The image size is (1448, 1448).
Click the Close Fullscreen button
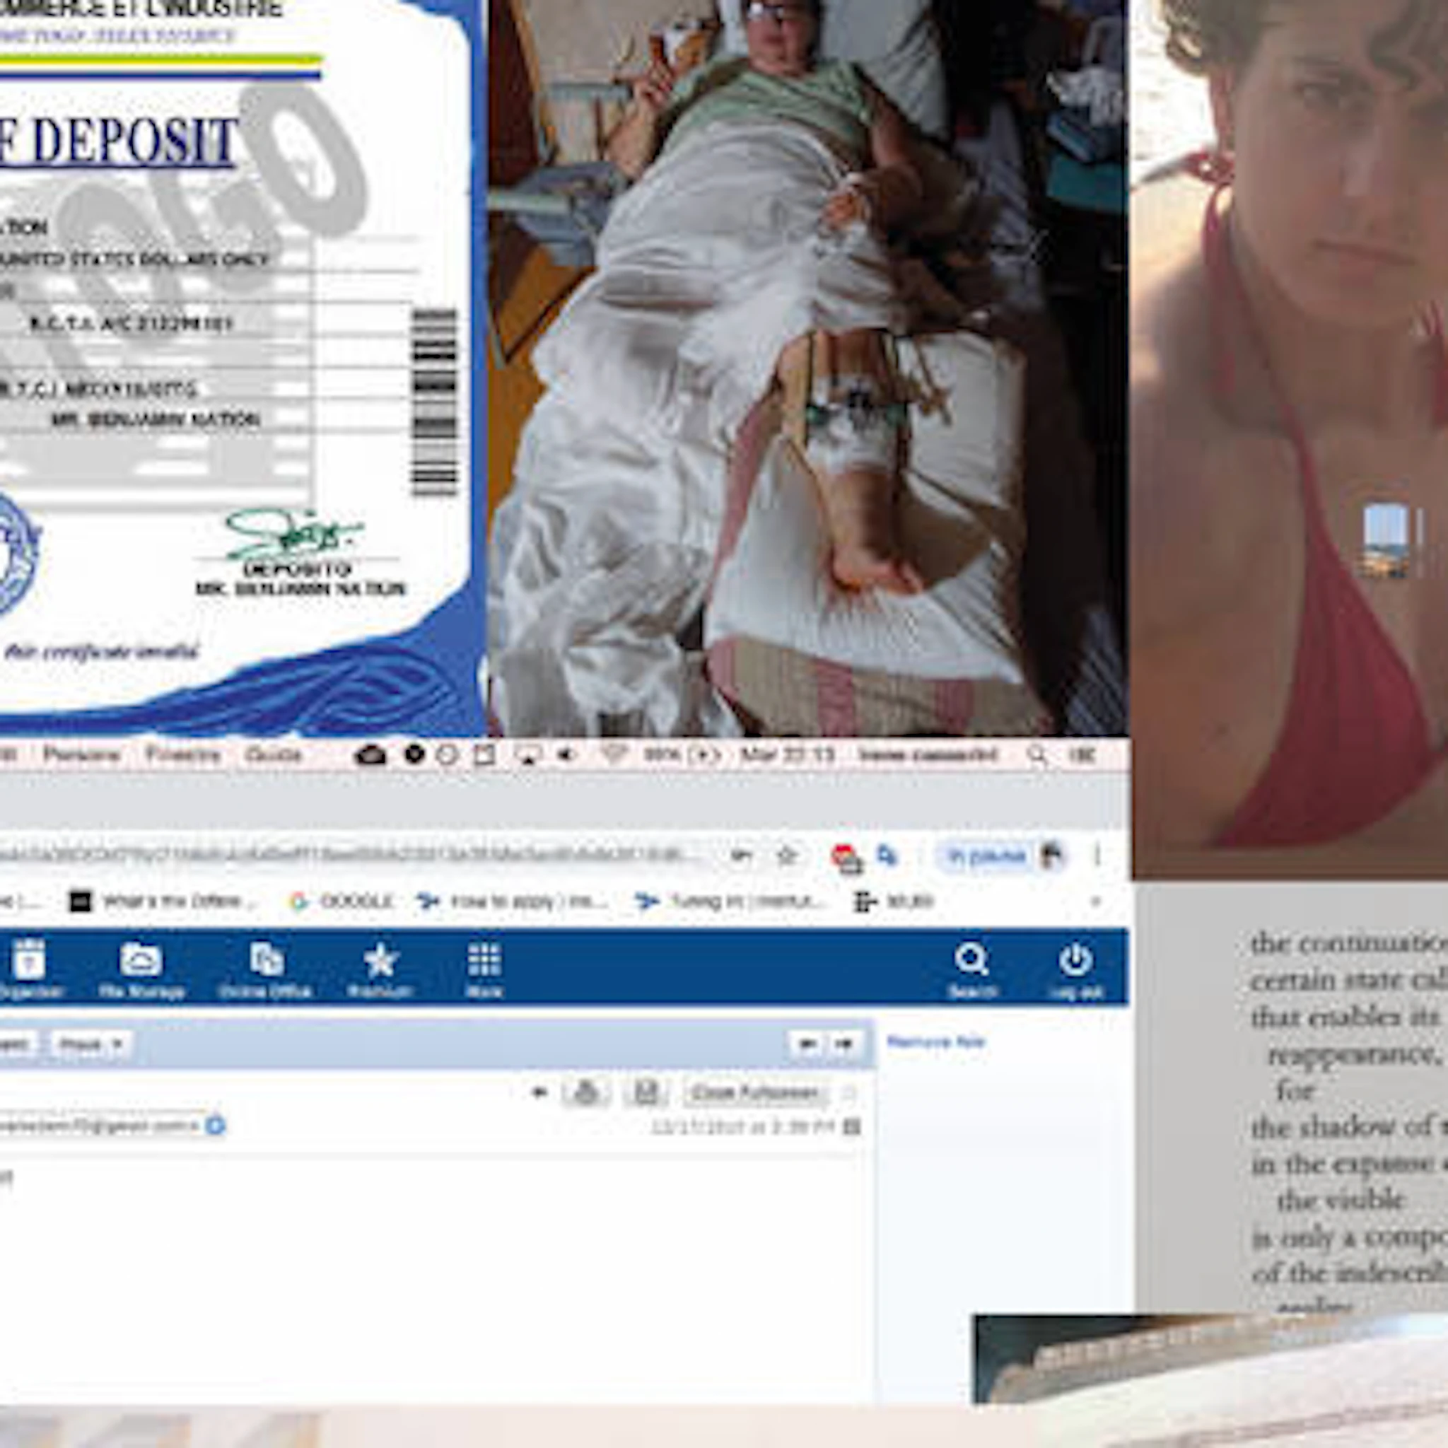(754, 1093)
